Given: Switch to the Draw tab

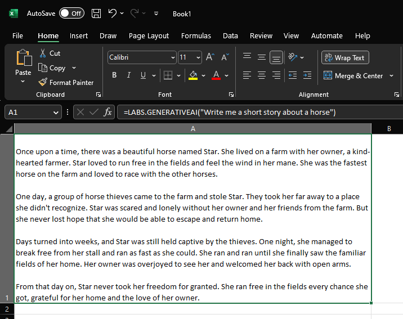Looking at the screenshot, I should point(108,35).
